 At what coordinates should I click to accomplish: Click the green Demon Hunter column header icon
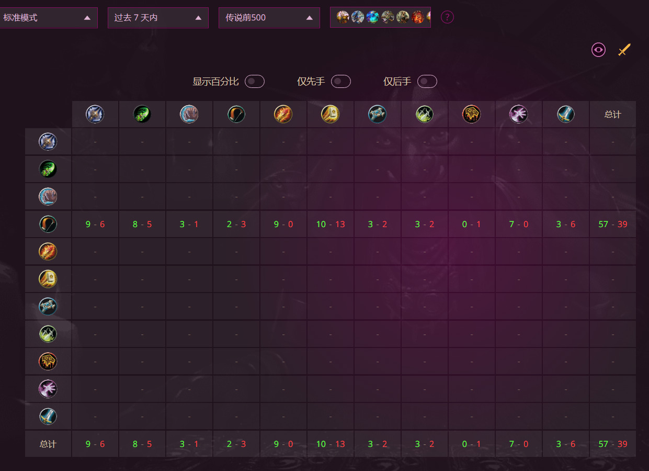click(142, 114)
